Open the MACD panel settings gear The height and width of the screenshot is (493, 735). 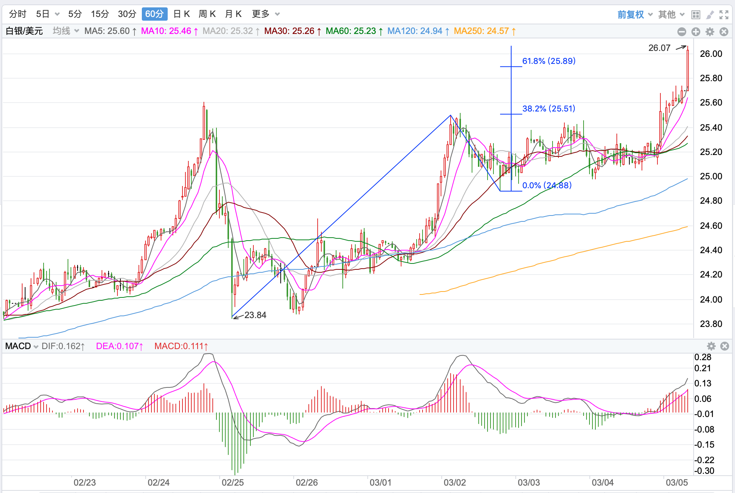(x=711, y=346)
